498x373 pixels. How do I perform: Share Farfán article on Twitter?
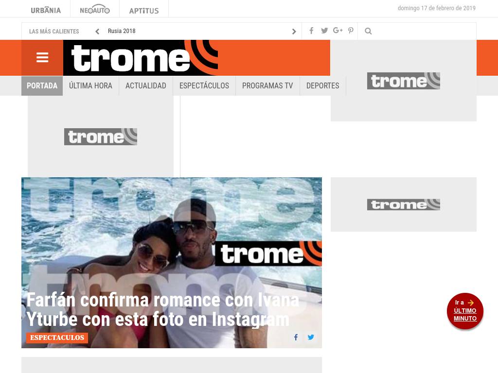coord(311,337)
